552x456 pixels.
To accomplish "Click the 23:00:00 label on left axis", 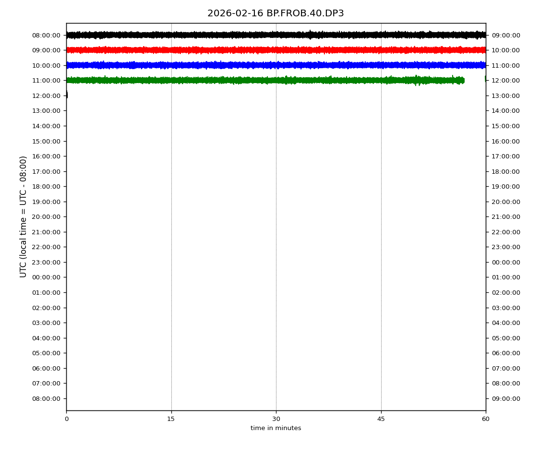I will [46, 262].
